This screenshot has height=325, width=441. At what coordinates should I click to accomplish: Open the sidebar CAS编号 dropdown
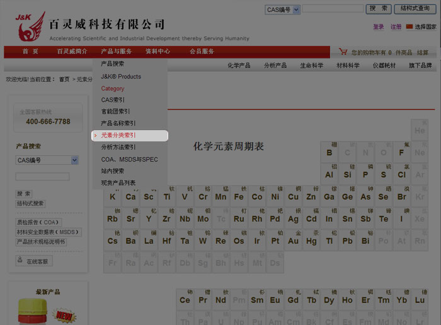click(47, 160)
